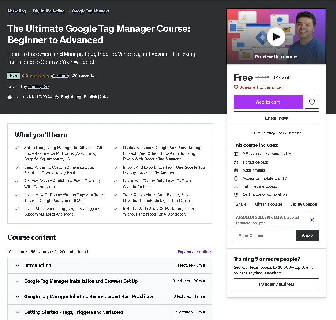Click the on-demand video icon

pyautogui.click(x=236, y=154)
